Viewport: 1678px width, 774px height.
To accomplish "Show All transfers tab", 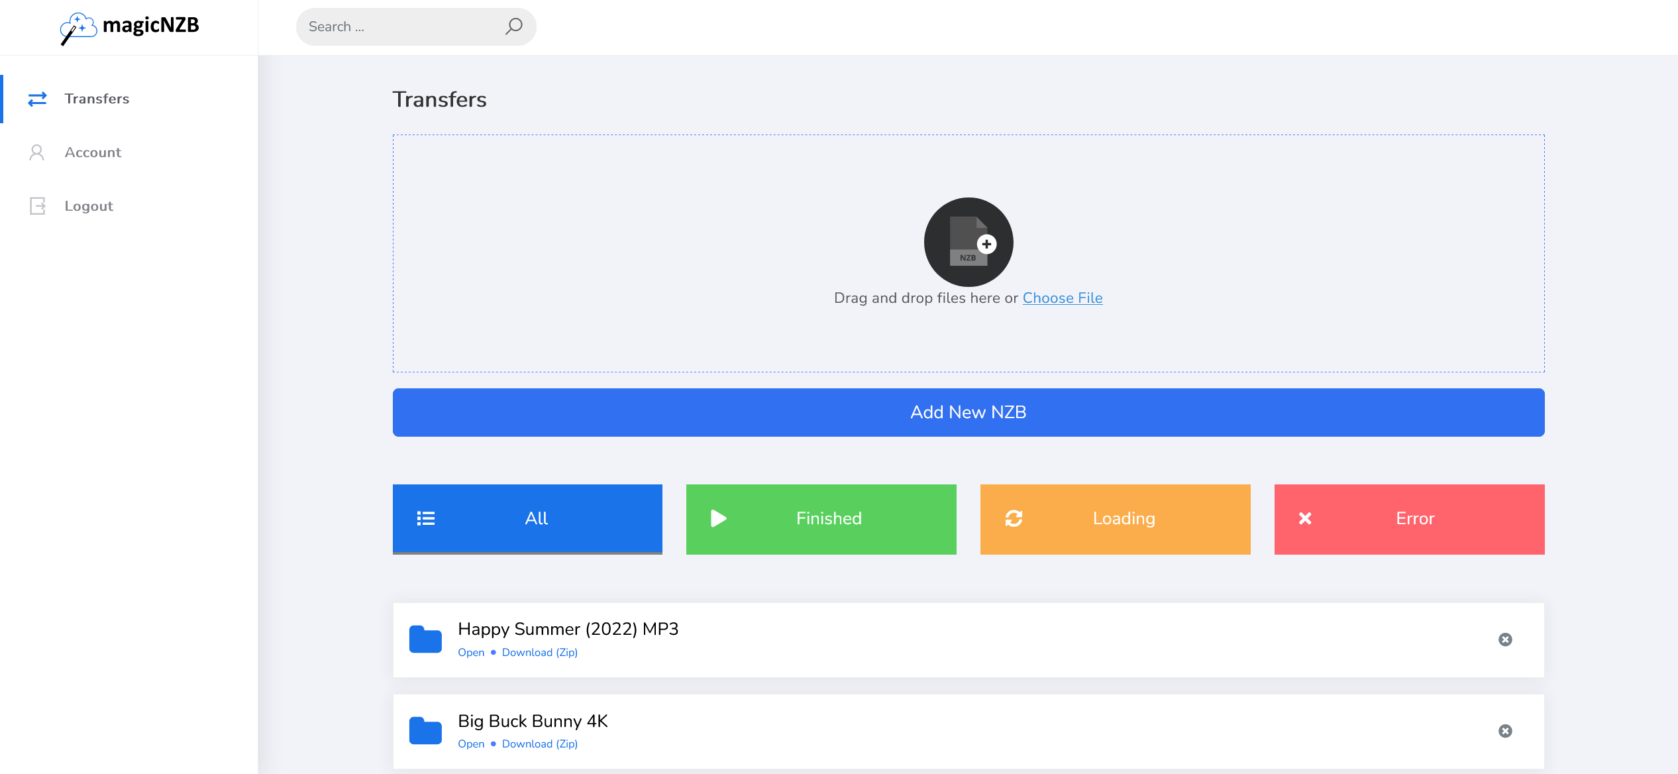I will [x=527, y=519].
